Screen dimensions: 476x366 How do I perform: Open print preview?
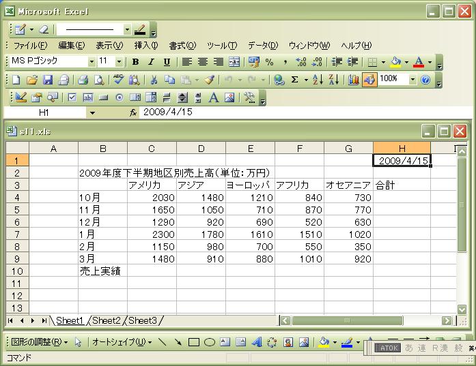(99, 80)
